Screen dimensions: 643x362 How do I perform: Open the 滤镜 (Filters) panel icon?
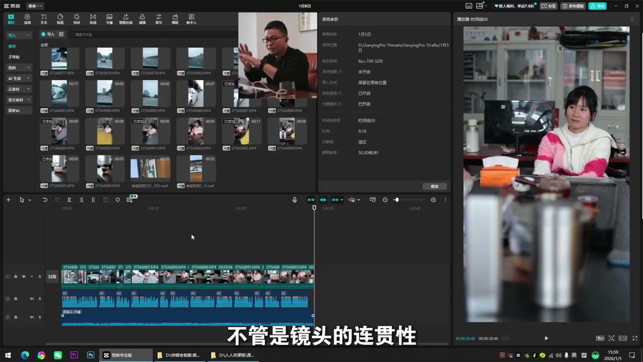coord(142,19)
